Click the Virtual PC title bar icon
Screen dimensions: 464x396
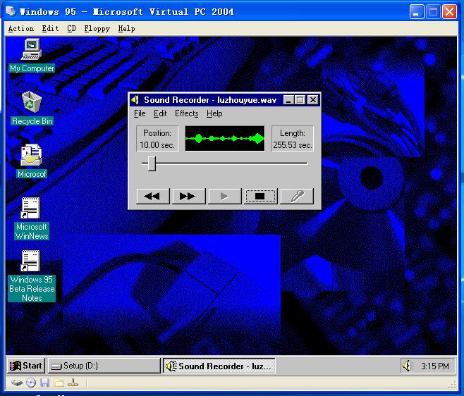click(x=11, y=11)
